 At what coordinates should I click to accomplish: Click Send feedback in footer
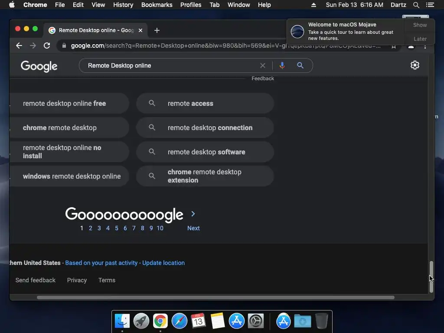(x=36, y=280)
